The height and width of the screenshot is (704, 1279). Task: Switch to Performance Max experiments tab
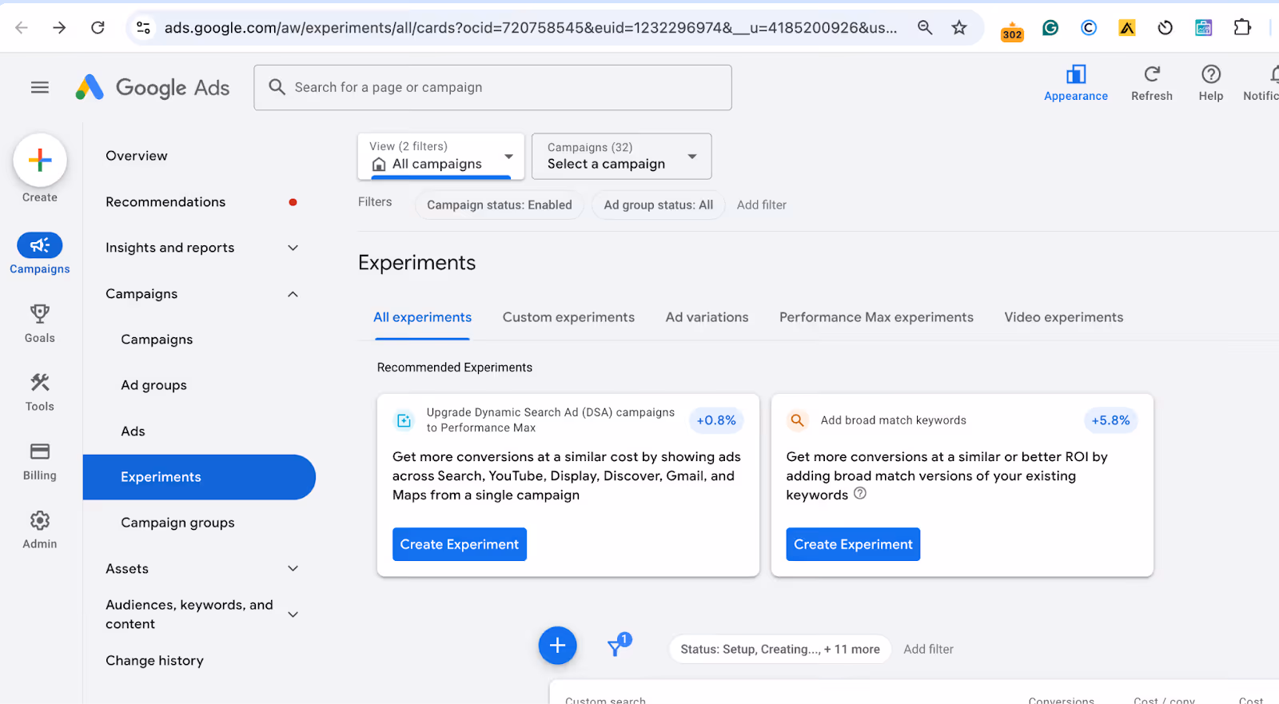click(x=876, y=317)
